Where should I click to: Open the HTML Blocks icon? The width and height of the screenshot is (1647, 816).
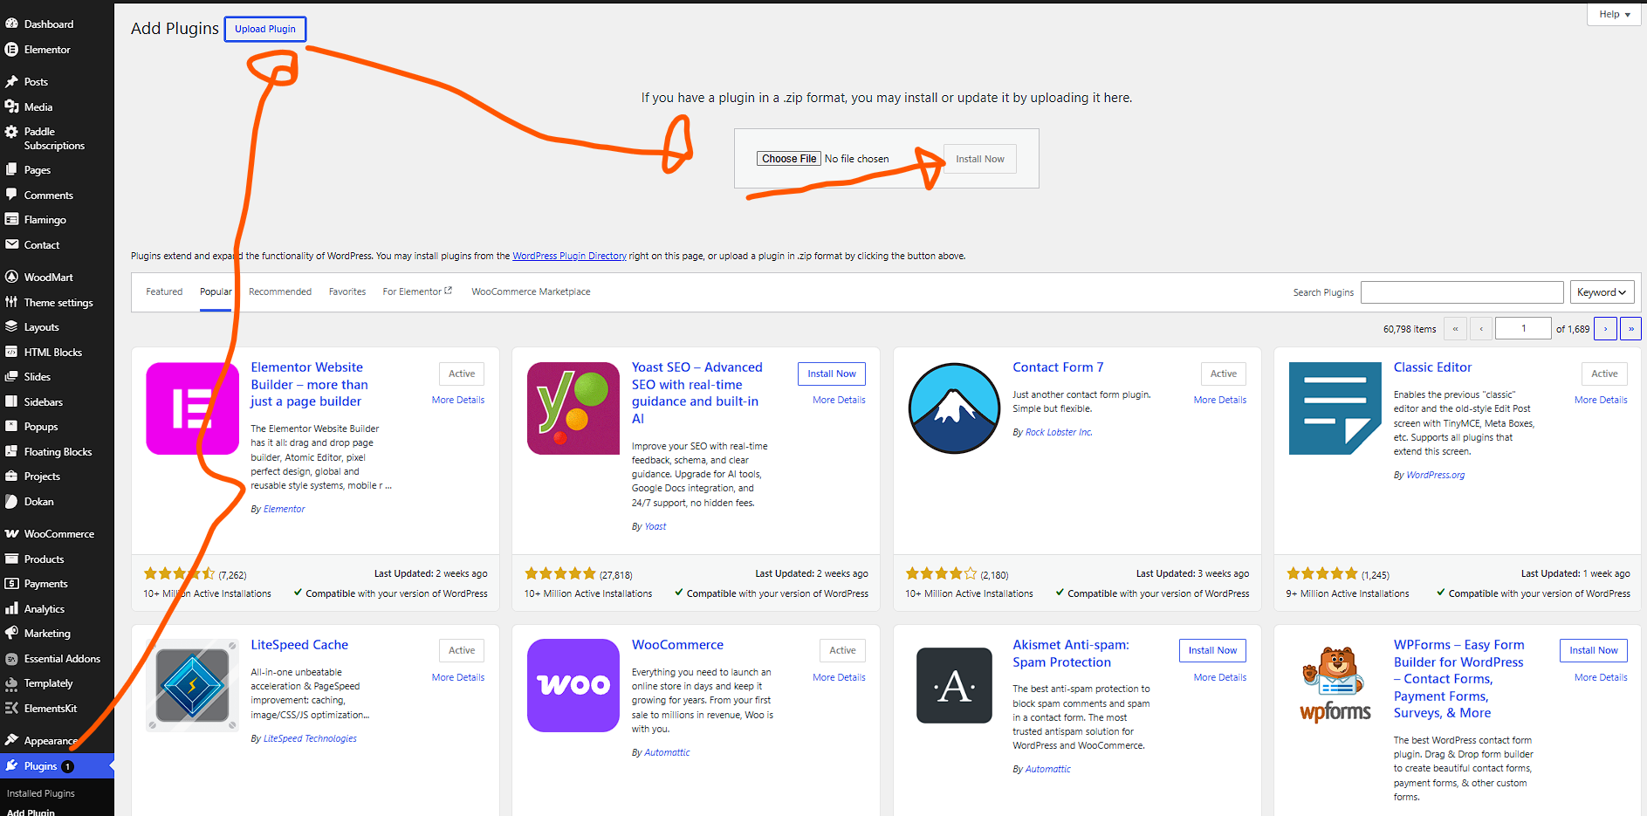(x=11, y=352)
